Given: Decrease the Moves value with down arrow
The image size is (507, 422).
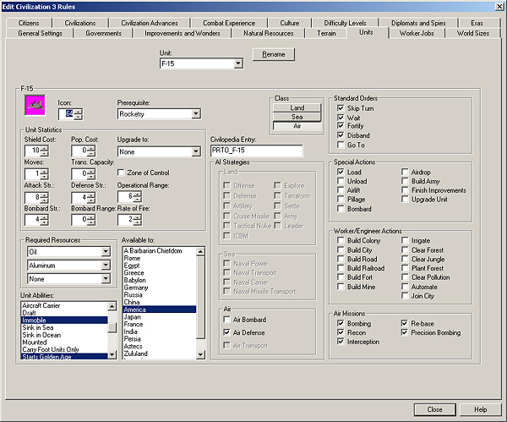Looking at the screenshot, I should 45,178.
